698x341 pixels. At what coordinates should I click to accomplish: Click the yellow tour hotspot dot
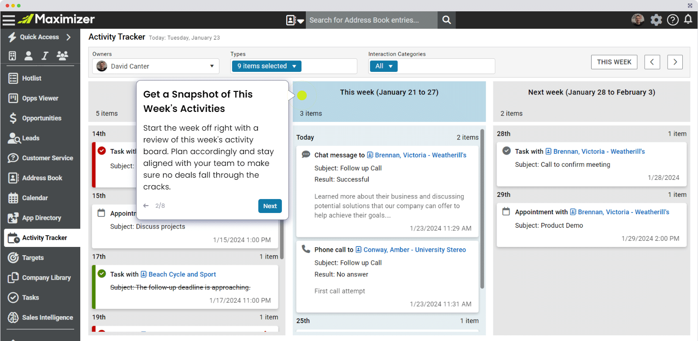(302, 95)
